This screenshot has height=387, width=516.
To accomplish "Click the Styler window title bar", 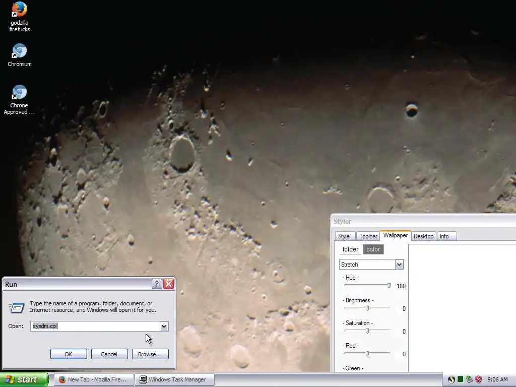I will [424, 221].
